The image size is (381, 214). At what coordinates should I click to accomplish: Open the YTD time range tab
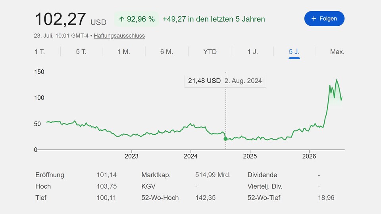[x=210, y=52]
